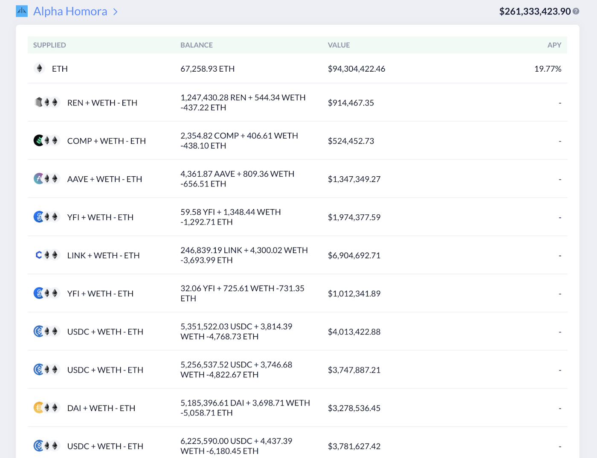This screenshot has width=597, height=458.
Task: Select the LINK + WETH - ETH label
Action: (104, 255)
